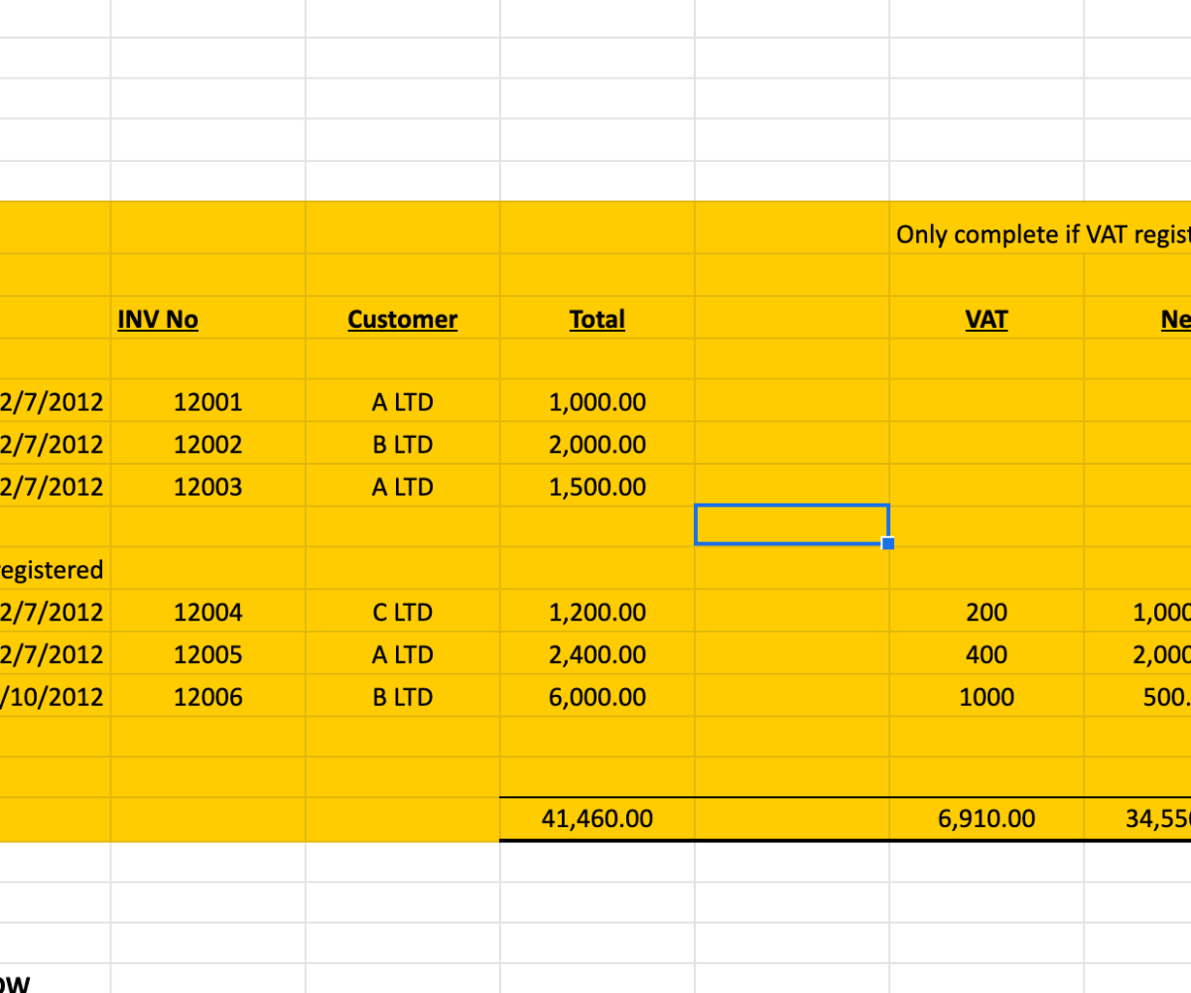Select the total cell showing 2,400.00
Screen dimensions: 1191x993
click(x=596, y=654)
